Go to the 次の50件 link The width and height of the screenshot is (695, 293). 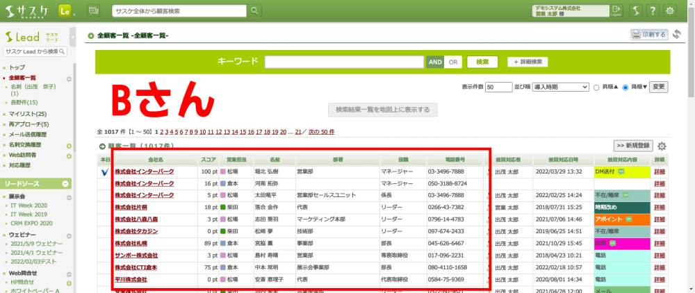click(x=321, y=131)
